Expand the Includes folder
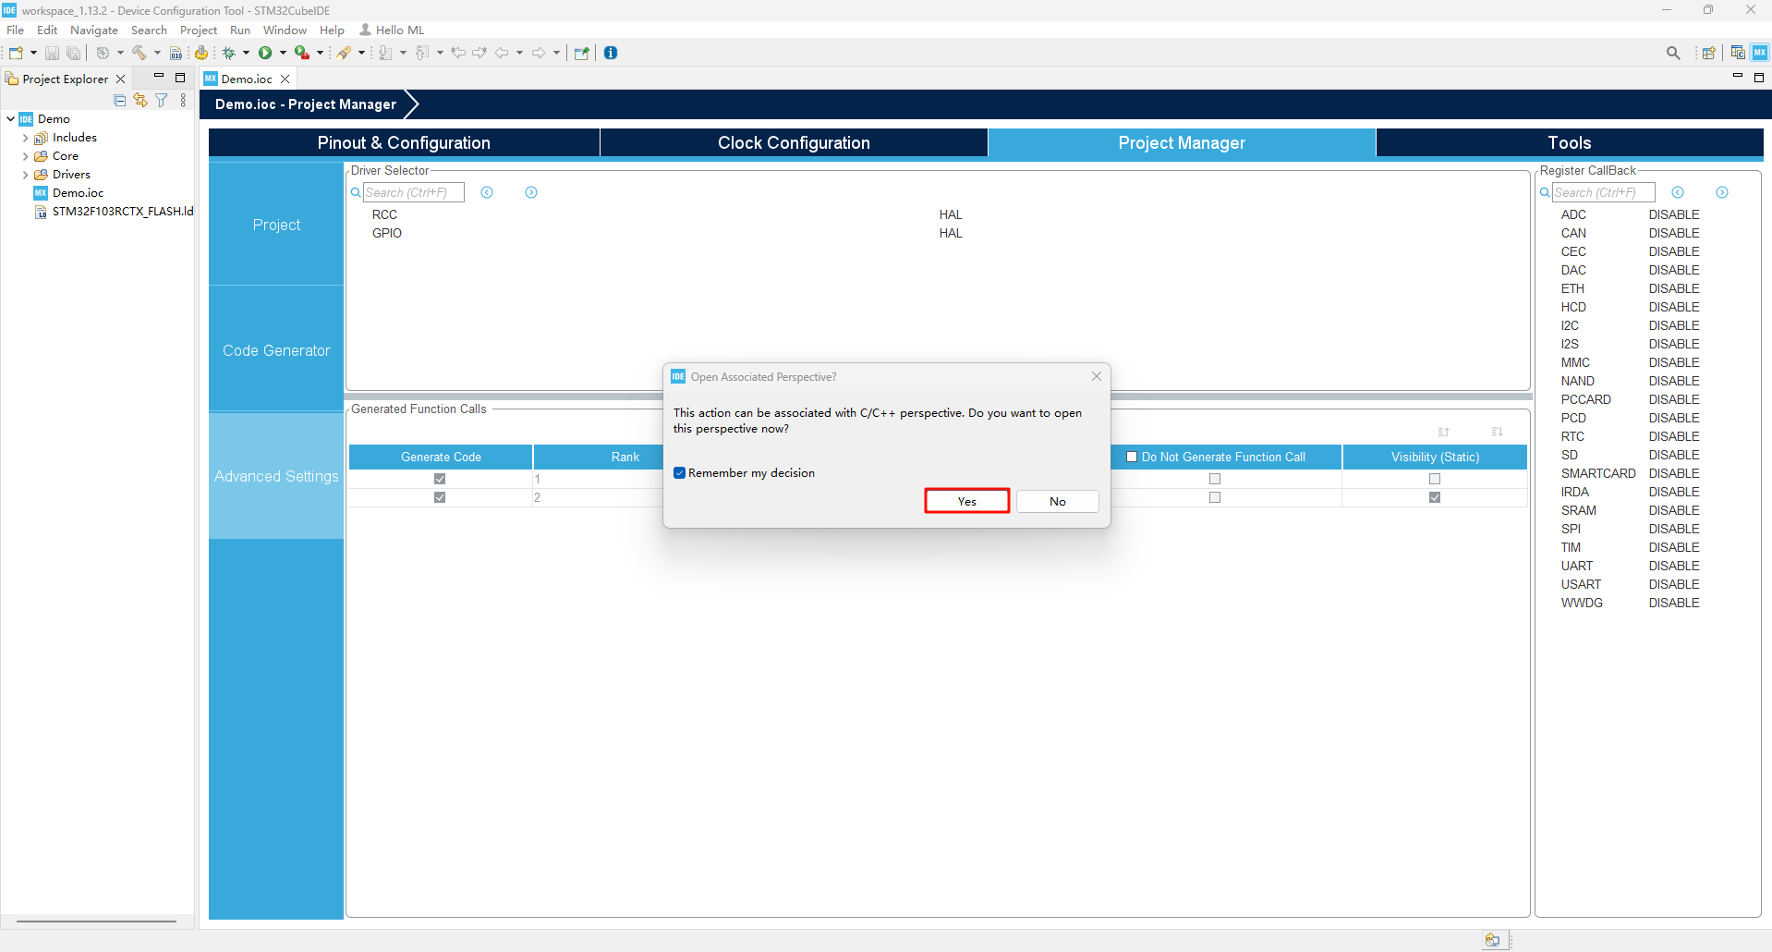Viewport: 1772px width, 952px height. 25,138
